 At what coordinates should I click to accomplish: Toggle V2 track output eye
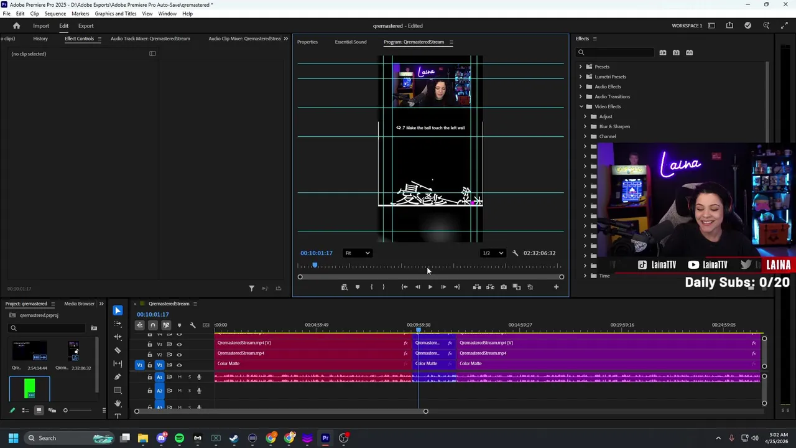[179, 355]
